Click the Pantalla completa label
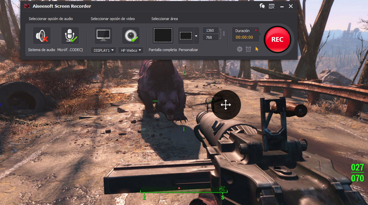The height and width of the screenshot is (205, 368). [163, 50]
